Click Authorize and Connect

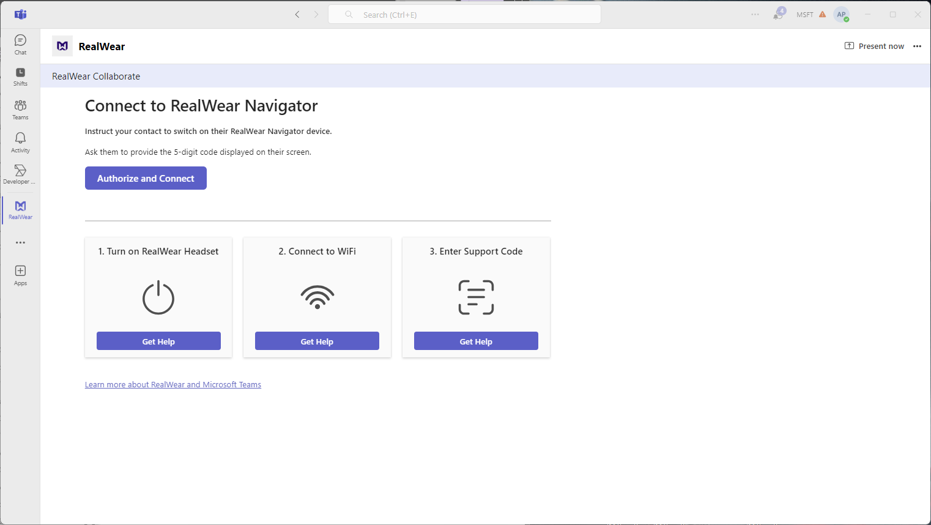(146, 178)
